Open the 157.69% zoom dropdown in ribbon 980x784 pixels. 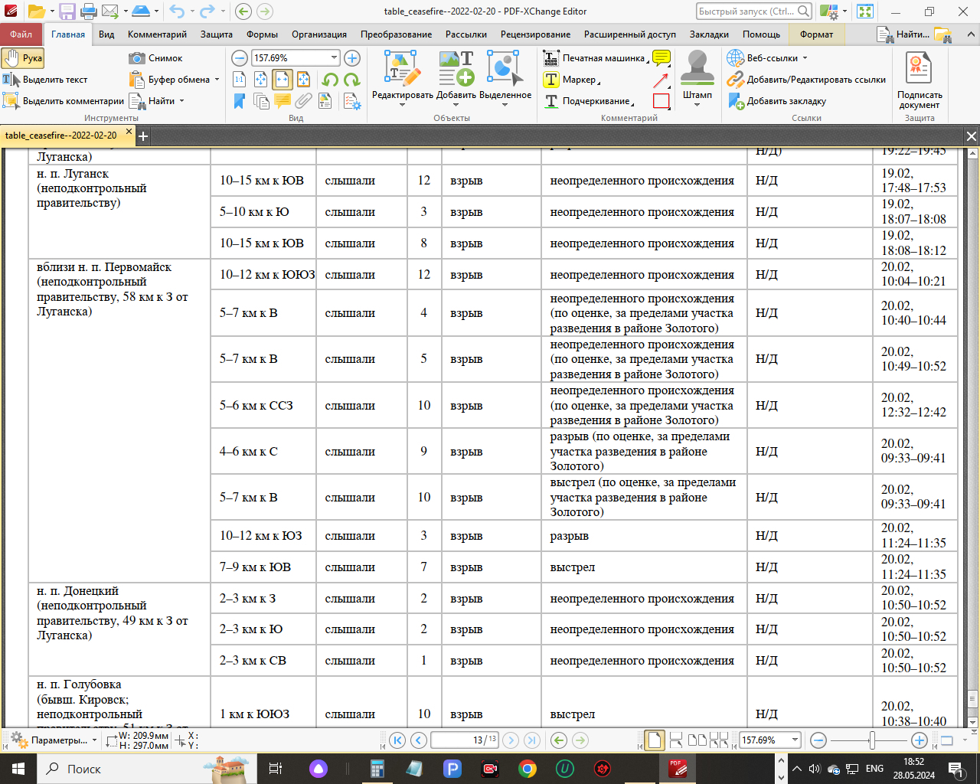point(335,58)
